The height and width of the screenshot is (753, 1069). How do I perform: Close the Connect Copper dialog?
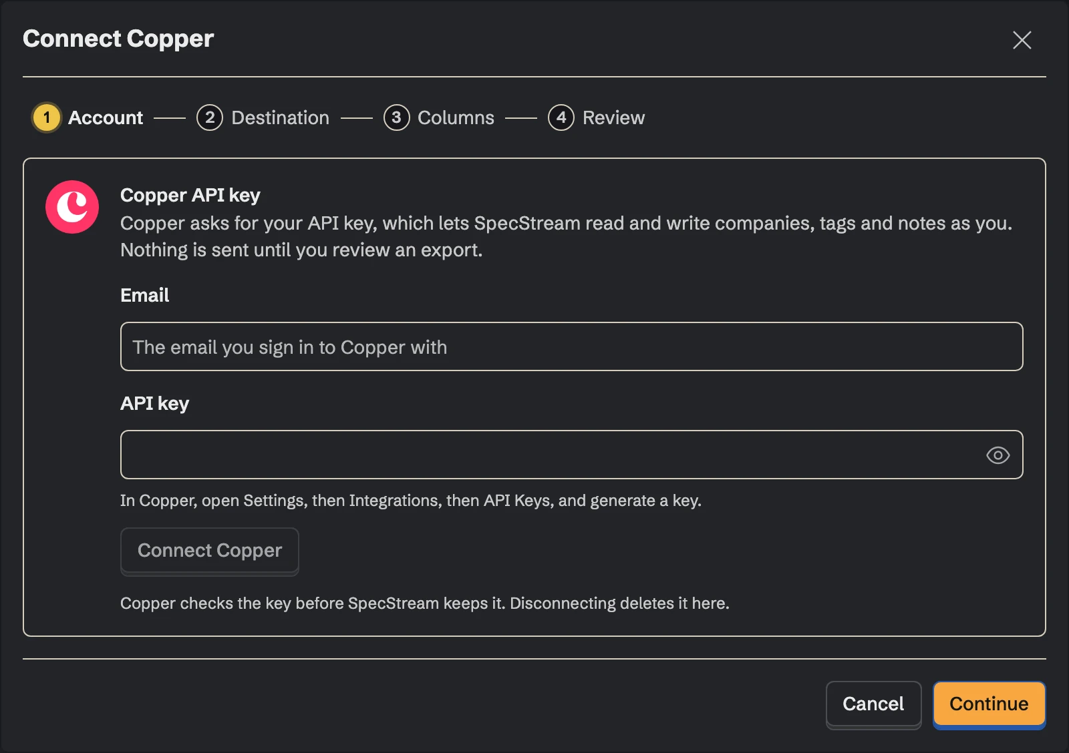coord(1022,40)
